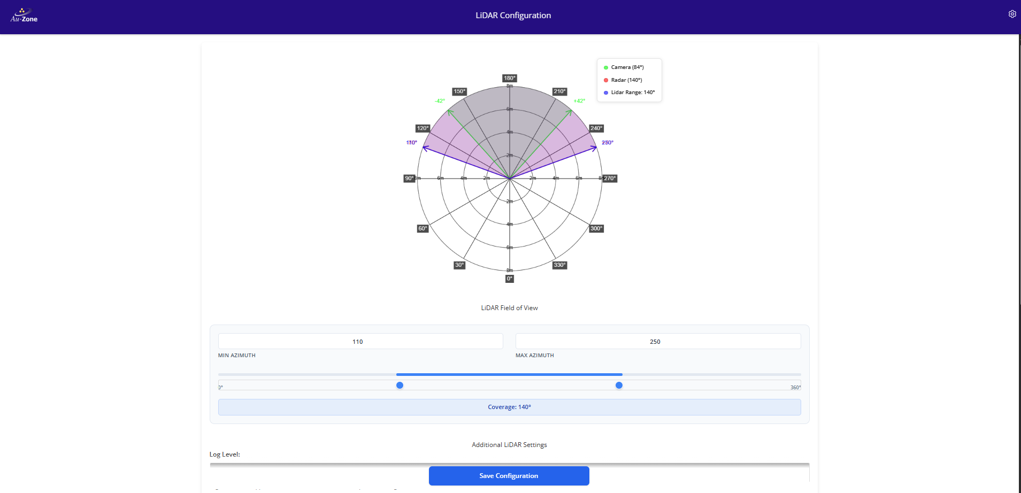Click the purple 110° lidar boundary label

pyautogui.click(x=412, y=143)
